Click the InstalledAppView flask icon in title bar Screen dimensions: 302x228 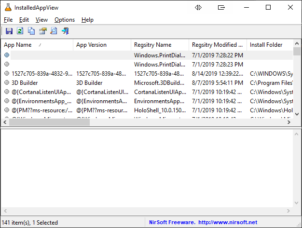[x=8, y=8]
